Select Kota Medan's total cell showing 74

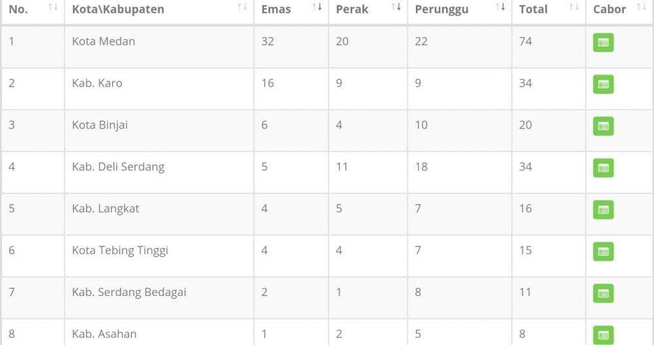[x=525, y=41]
